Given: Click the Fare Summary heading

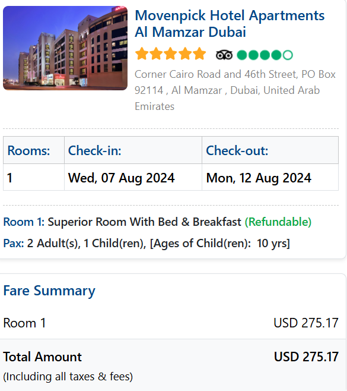Looking at the screenshot, I should point(49,291).
